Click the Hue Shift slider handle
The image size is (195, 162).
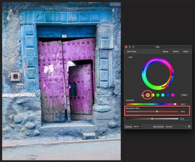tap(175, 104)
